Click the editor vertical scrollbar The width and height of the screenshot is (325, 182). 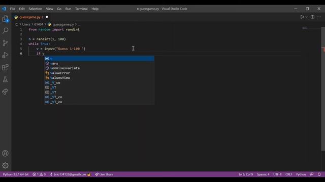pyautogui.click(x=323, y=89)
